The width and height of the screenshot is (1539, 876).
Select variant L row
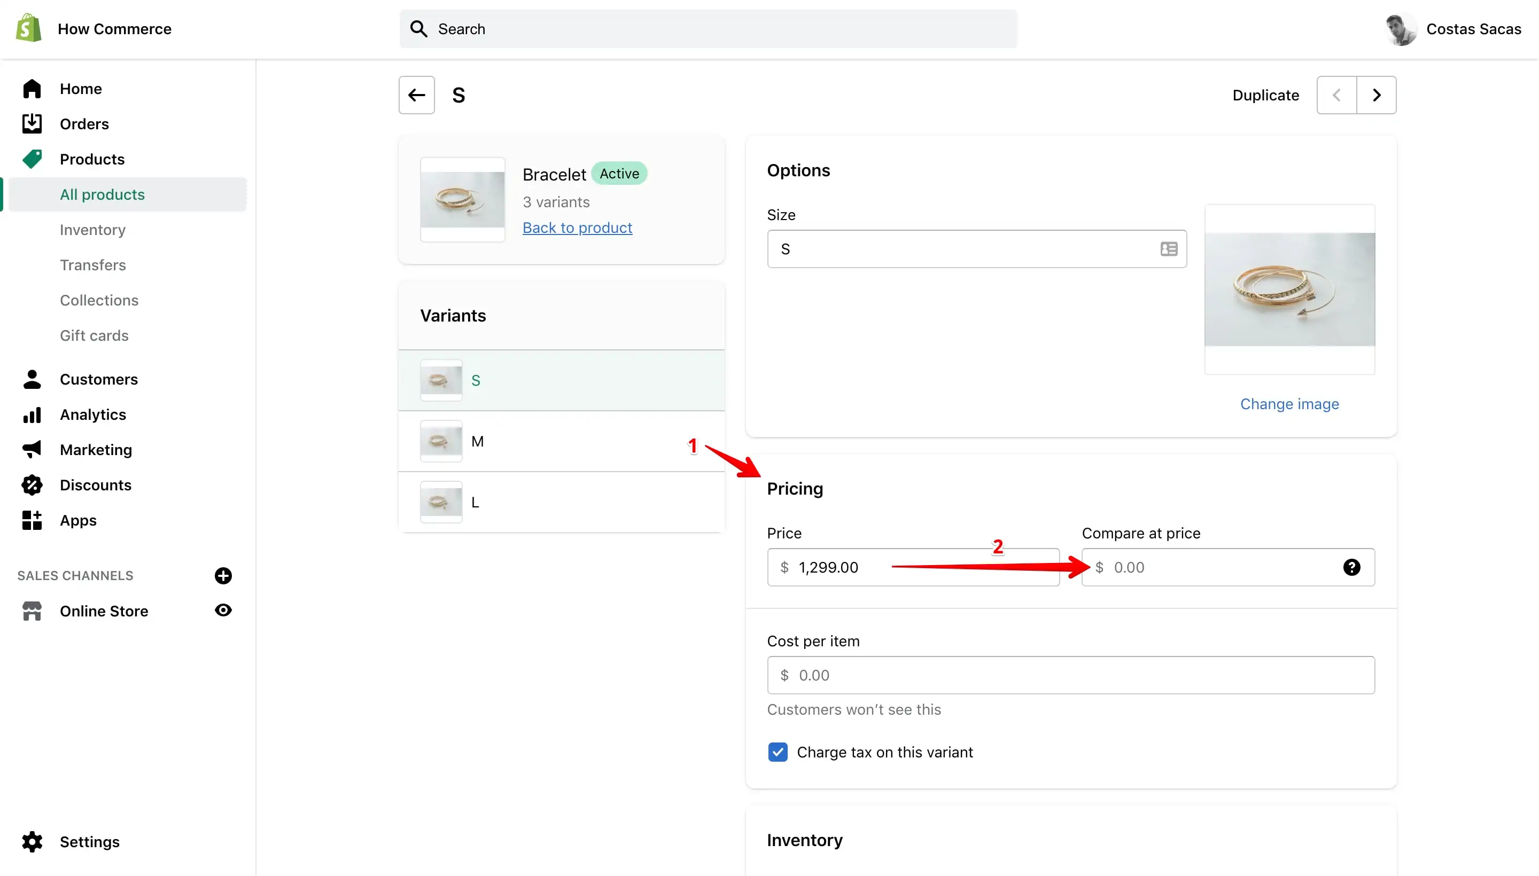click(561, 502)
